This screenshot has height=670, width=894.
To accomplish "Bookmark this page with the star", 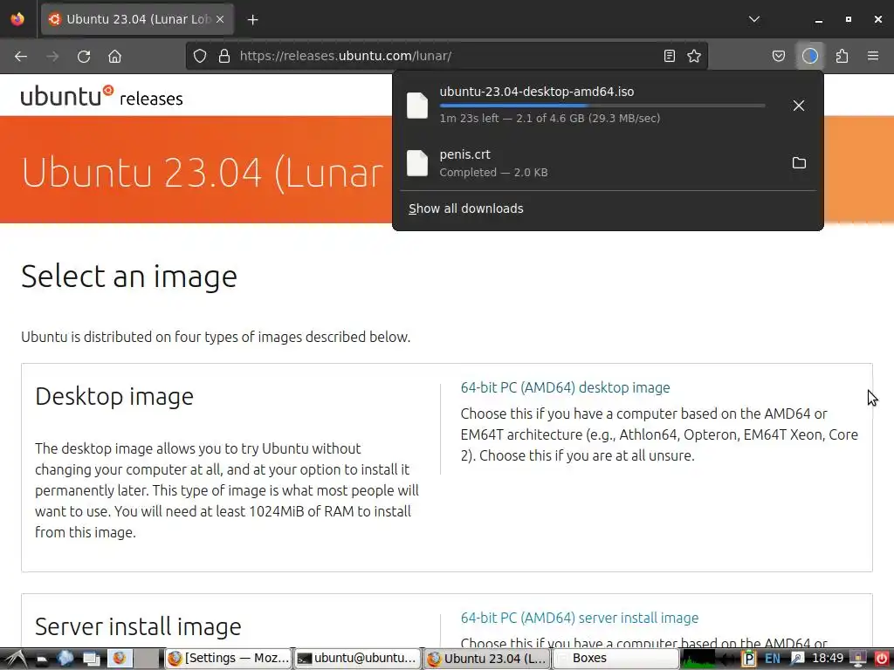I will pyautogui.click(x=694, y=56).
